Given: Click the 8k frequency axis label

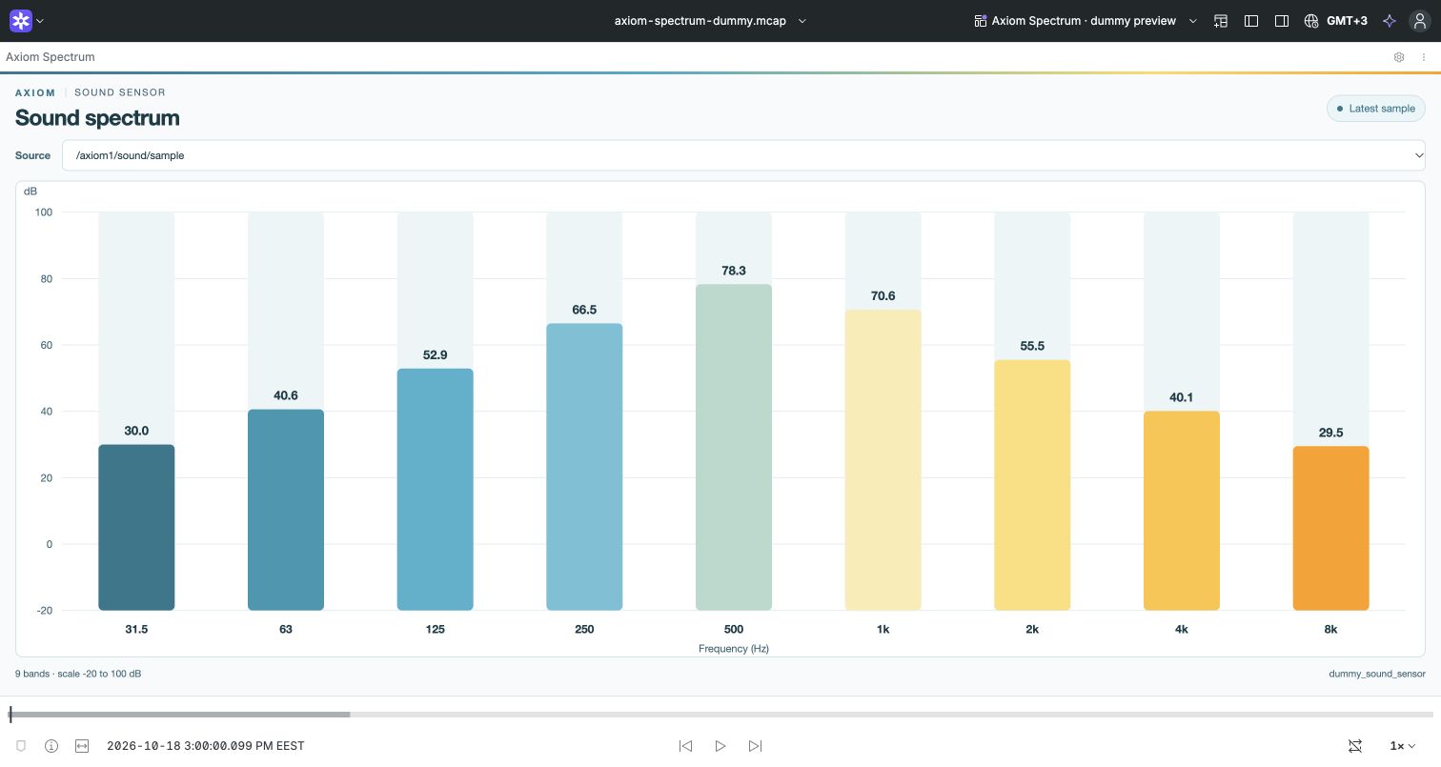Looking at the screenshot, I should [x=1331, y=629].
